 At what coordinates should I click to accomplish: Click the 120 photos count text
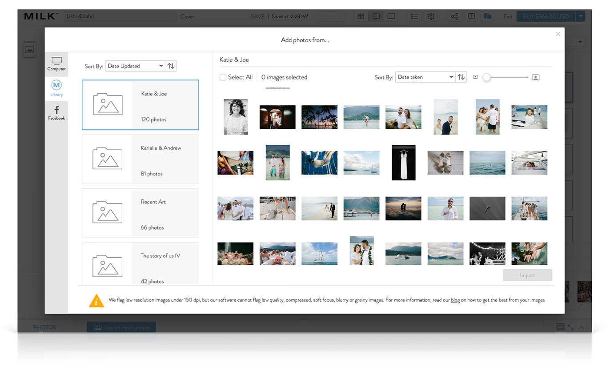[x=153, y=120]
